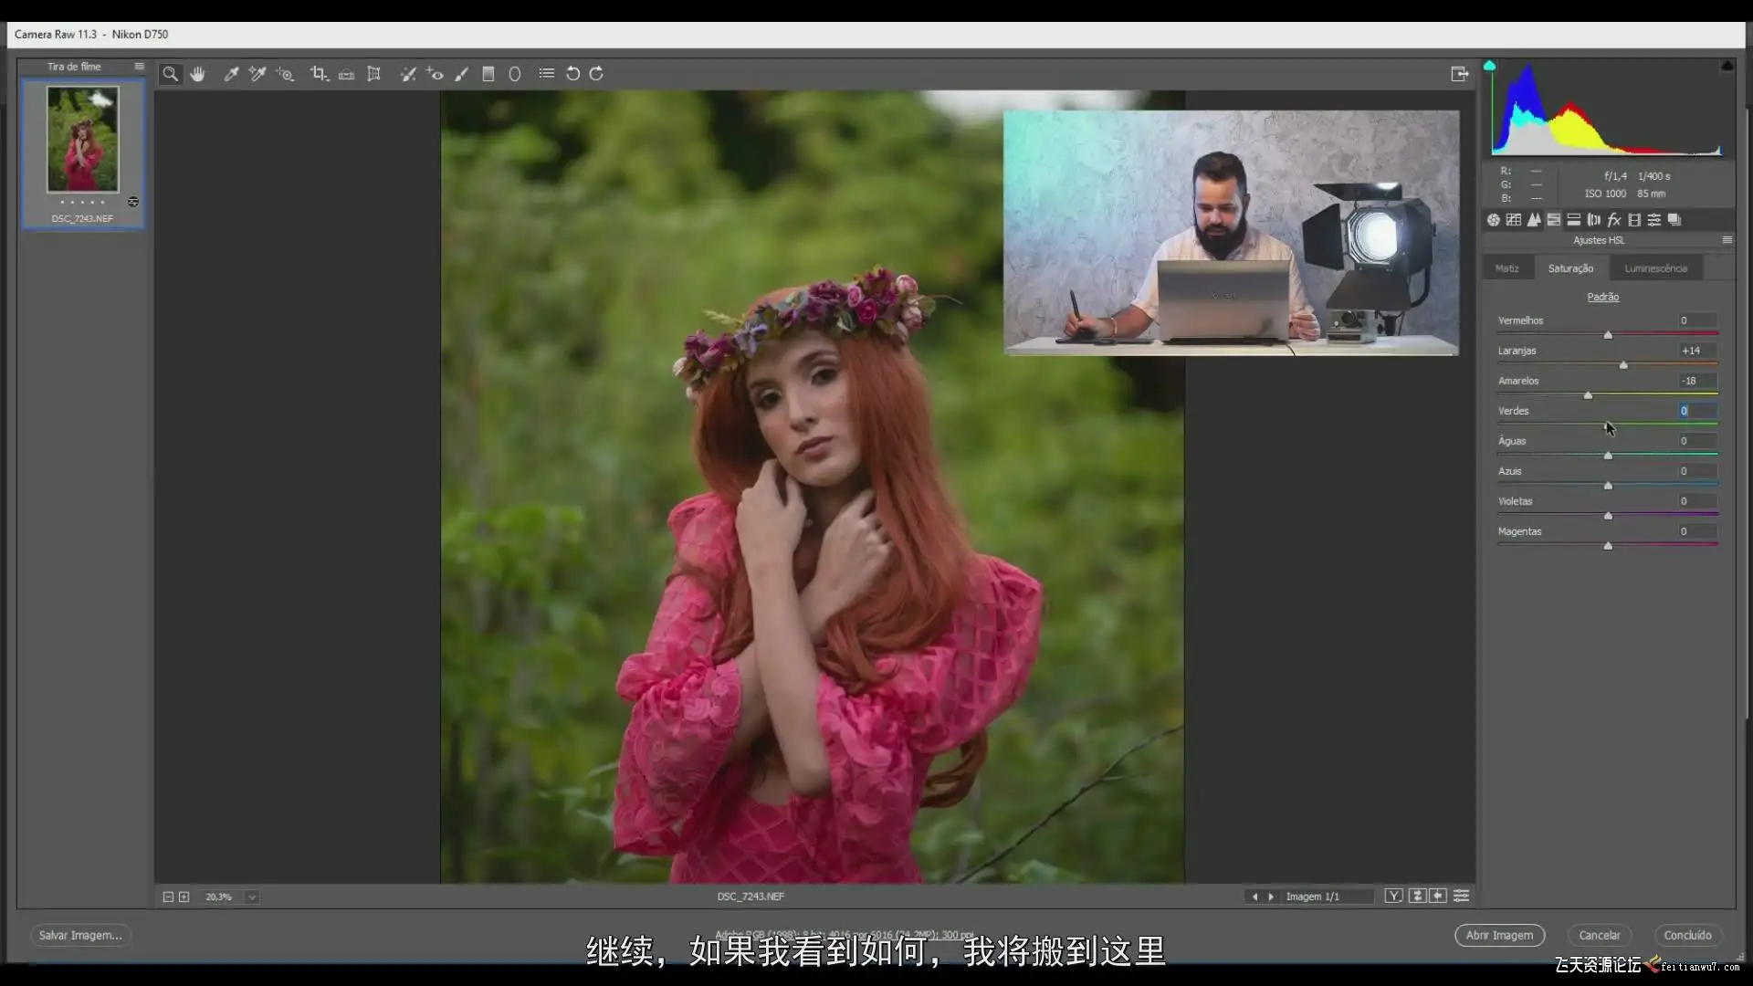Activate the Crop tool
This screenshot has width=1753, height=986.
[x=318, y=74]
